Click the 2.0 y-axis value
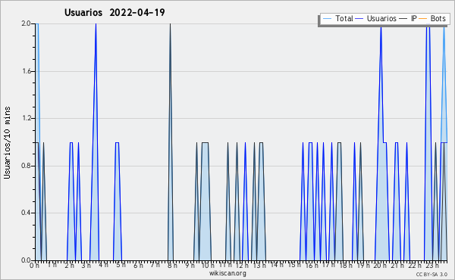The width and height of the screenshot is (455, 280). click(26, 23)
